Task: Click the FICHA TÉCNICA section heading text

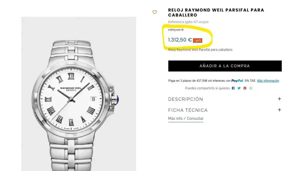Action: pos(188,110)
